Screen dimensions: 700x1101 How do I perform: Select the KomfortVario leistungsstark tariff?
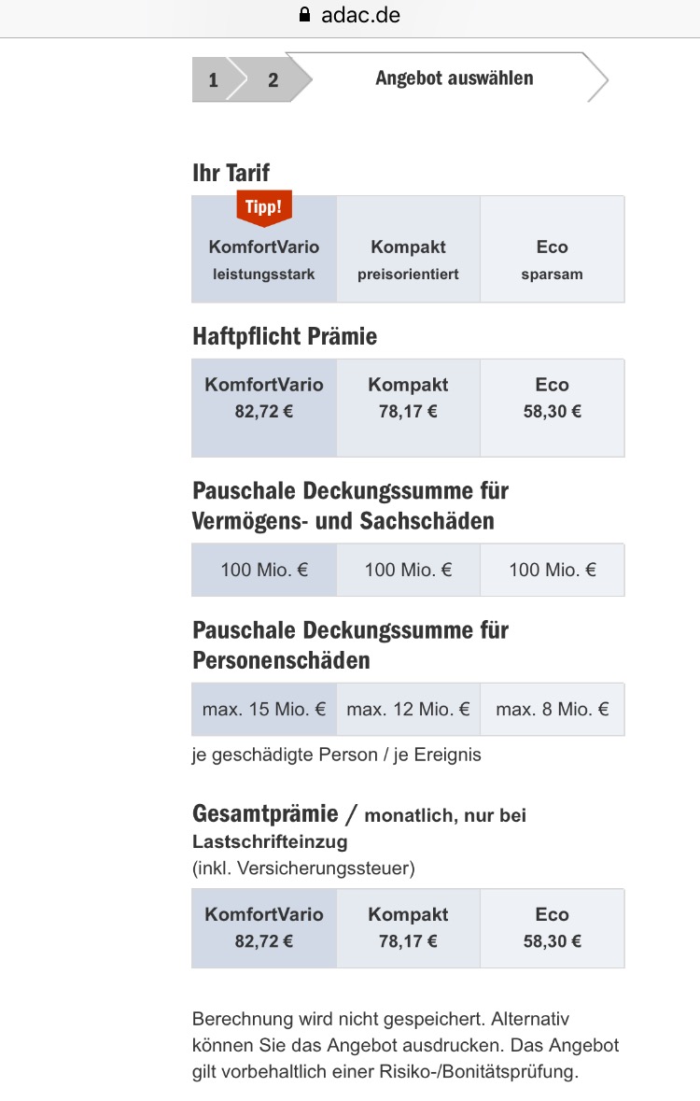coord(263,260)
